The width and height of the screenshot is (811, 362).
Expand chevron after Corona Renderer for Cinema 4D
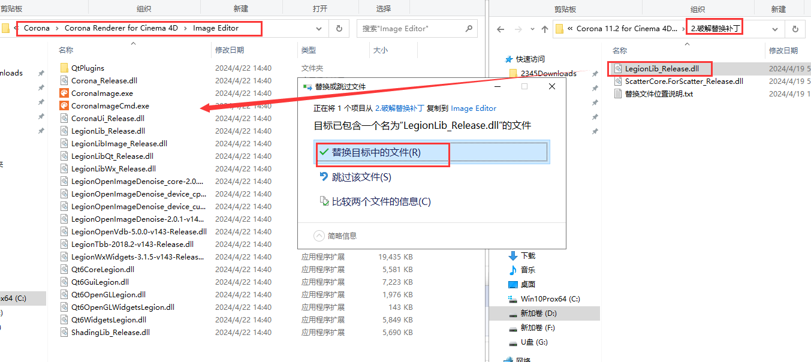(x=186, y=28)
